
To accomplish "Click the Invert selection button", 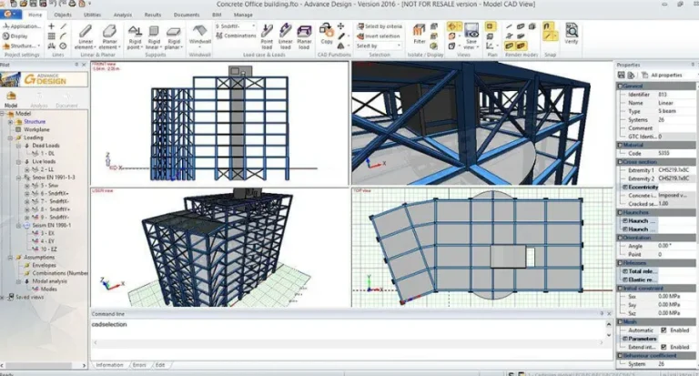I will tap(378, 36).
